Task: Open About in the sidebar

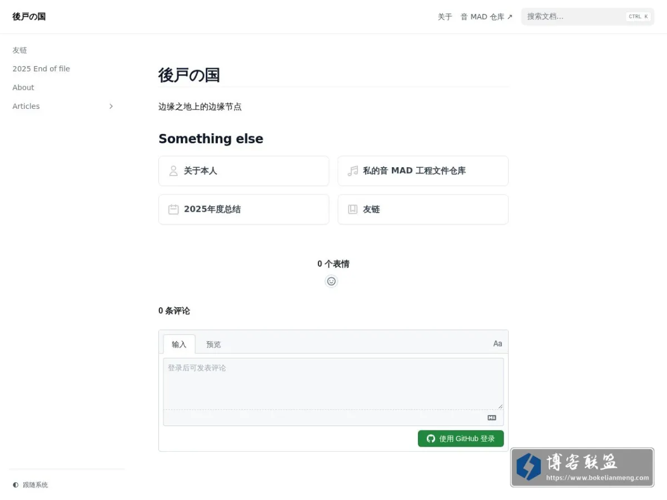Action: point(23,87)
